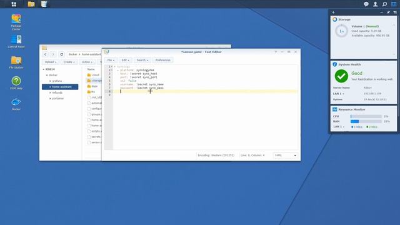Open LAN 1 dropdown in System Health
The height and width of the screenshot is (225, 400).
[x=339, y=94]
